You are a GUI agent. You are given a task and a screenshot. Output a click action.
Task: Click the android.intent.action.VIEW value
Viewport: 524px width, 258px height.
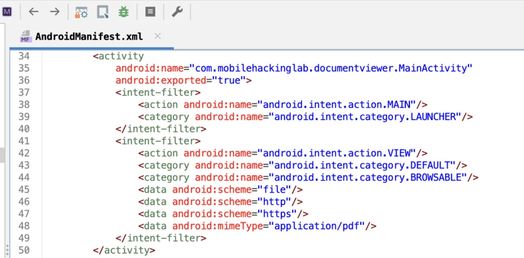click(336, 153)
